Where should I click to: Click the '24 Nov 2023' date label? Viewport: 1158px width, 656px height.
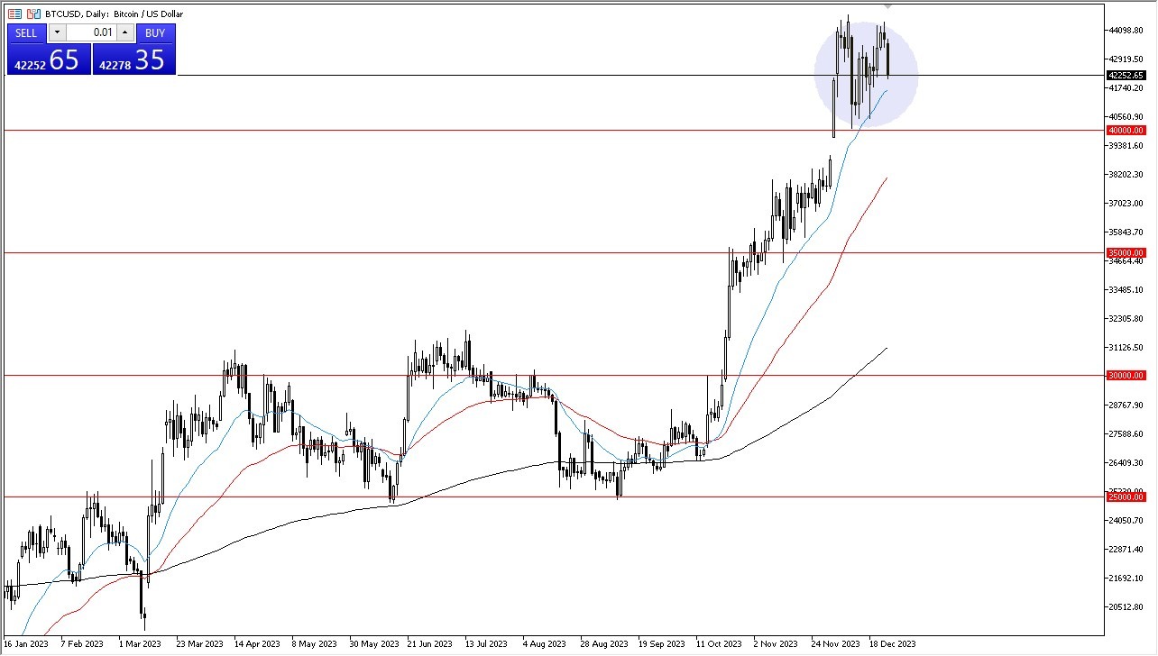click(x=835, y=644)
